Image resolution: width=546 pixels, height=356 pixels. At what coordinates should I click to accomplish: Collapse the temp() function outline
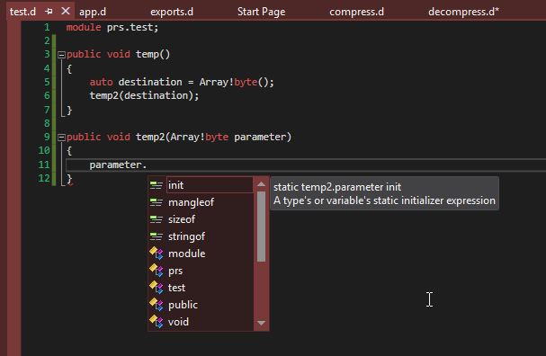[61, 55]
